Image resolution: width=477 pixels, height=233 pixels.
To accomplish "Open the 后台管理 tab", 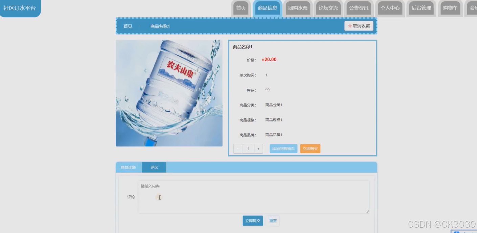I will [x=421, y=8].
